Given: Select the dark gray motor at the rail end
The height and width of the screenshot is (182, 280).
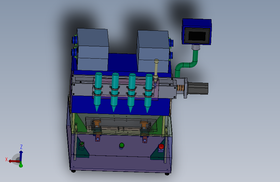Looking at the screenshot, I should pos(198,88).
